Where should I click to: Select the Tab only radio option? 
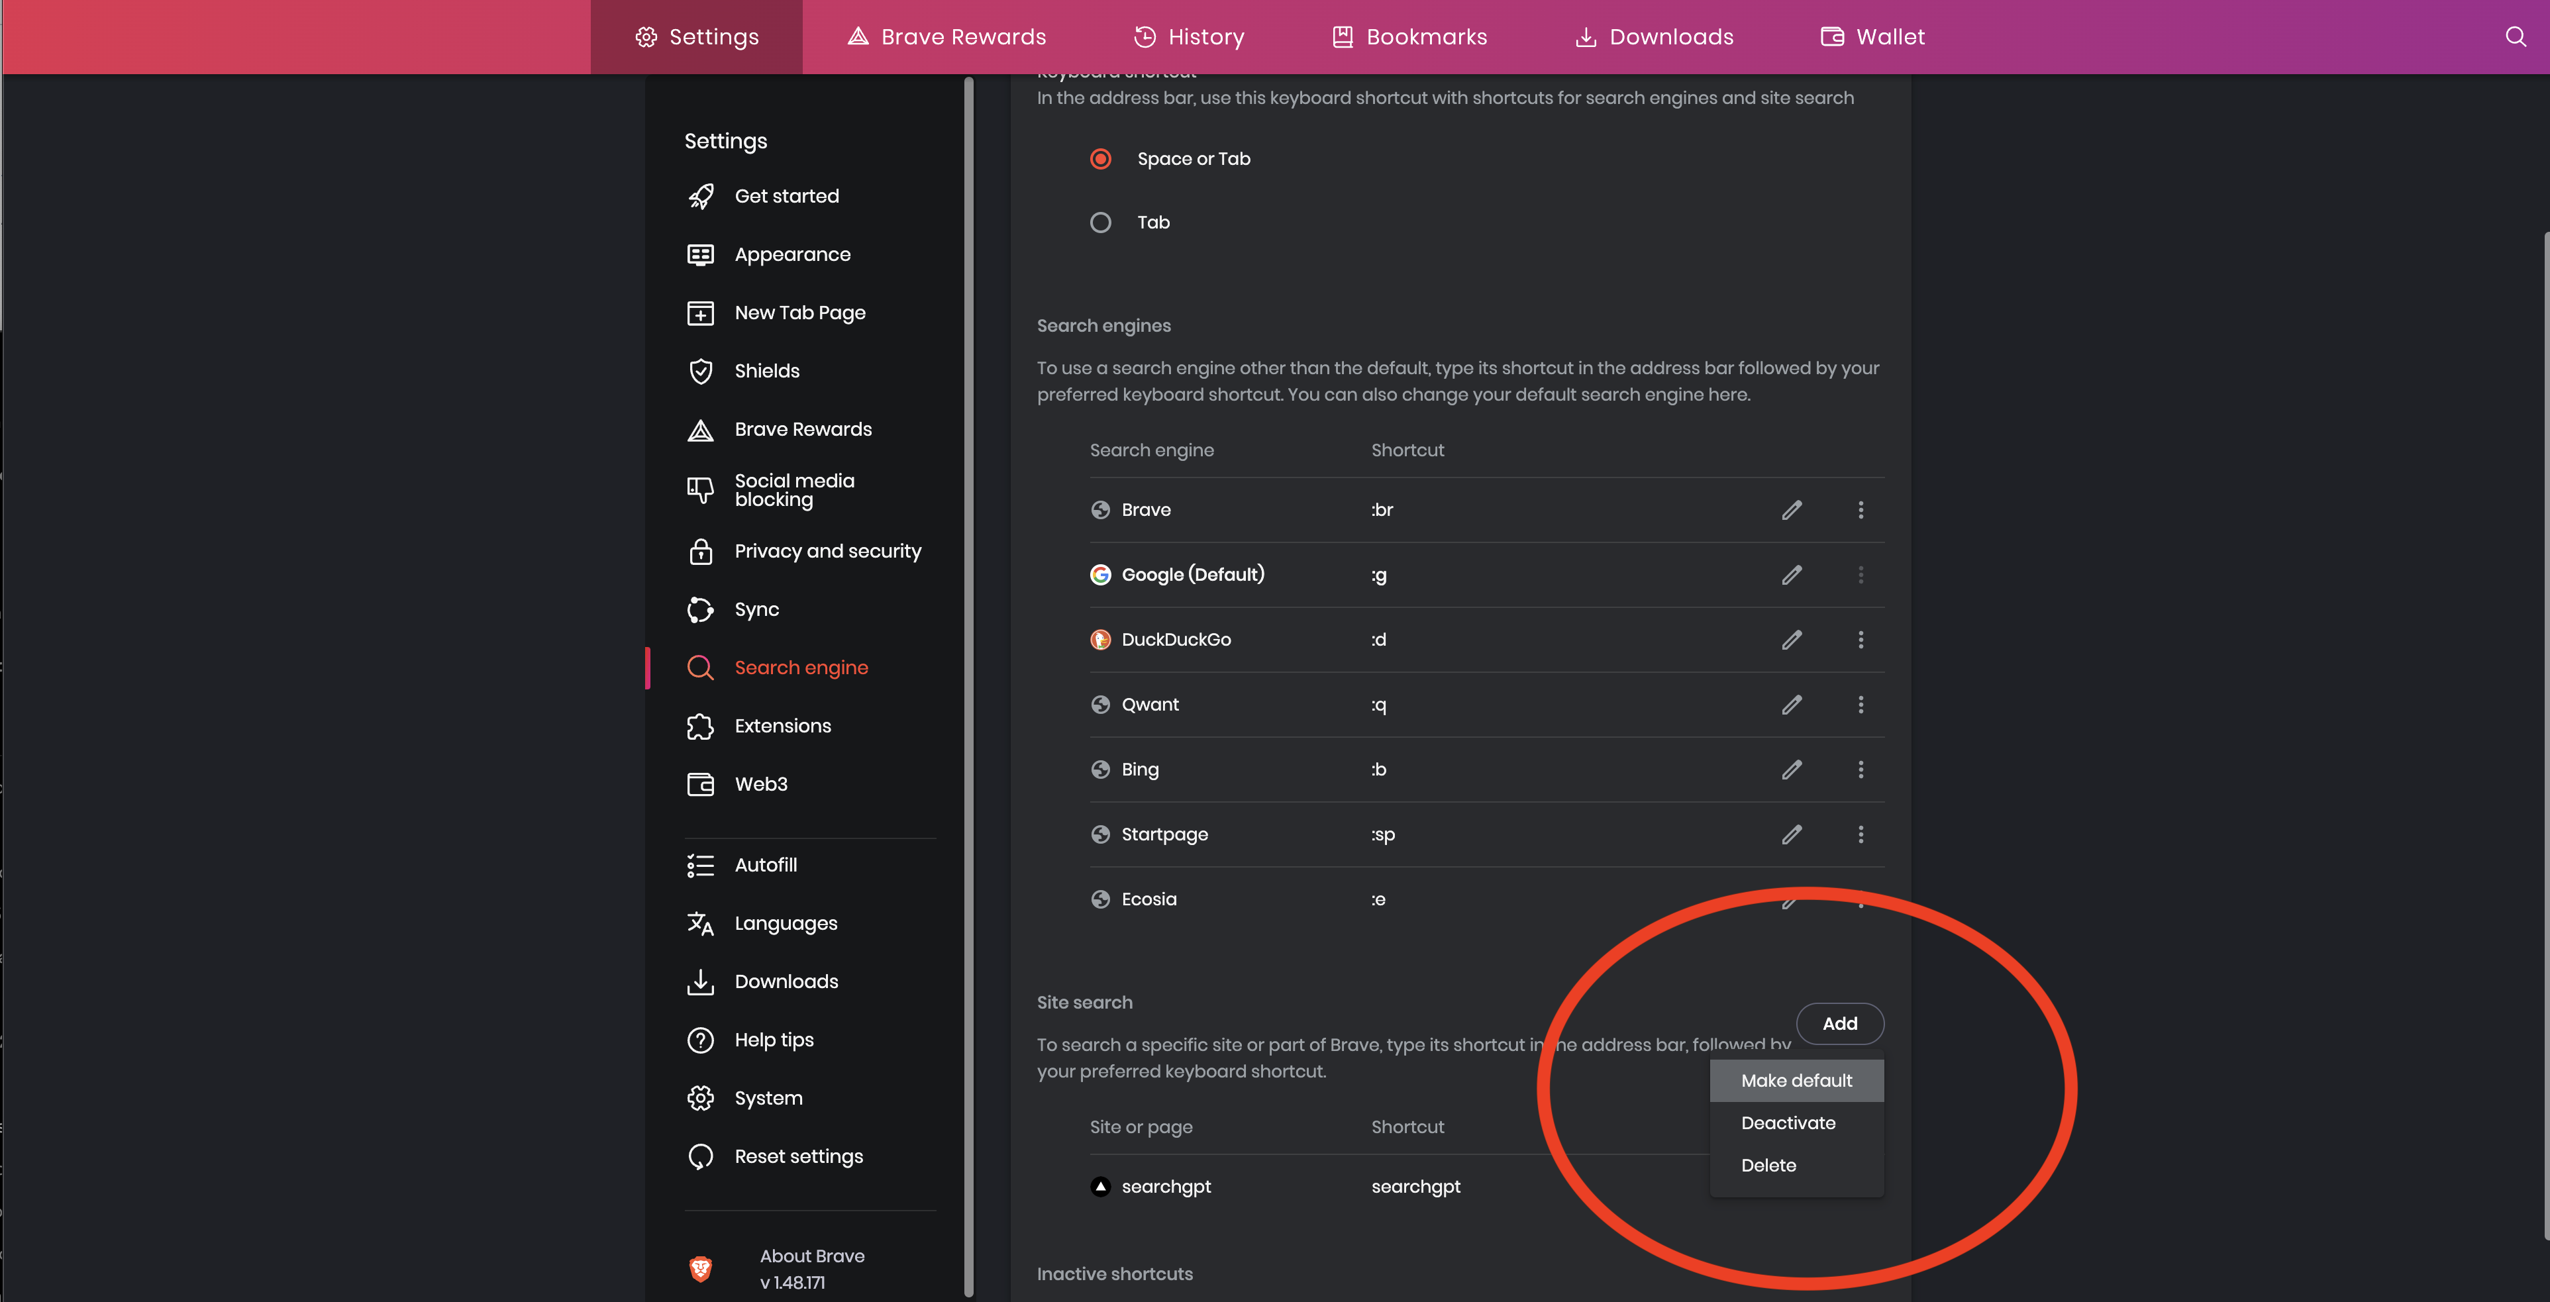[x=1101, y=223]
